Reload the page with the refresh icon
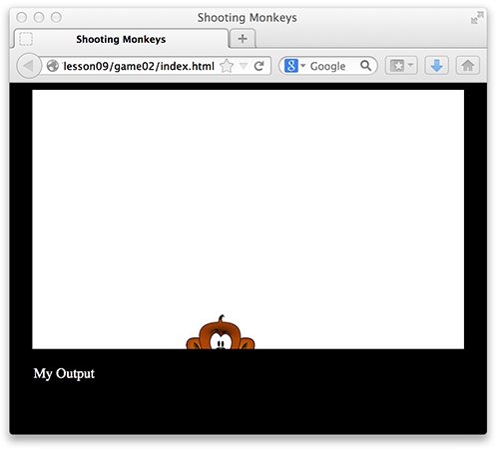The height and width of the screenshot is (450, 499). tap(258, 66)
